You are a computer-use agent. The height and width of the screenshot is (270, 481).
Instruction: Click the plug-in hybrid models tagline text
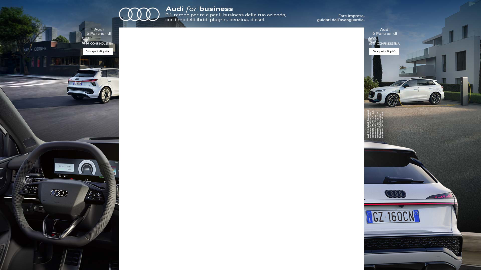pyautogui.click(x=225, y=17)
